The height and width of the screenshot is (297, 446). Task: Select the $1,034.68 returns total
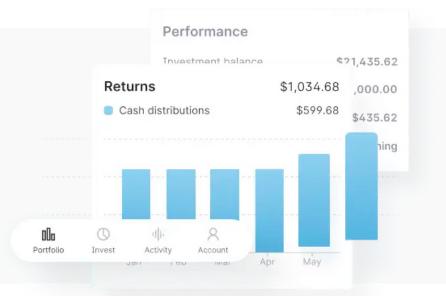pyautogui.click(x=310, y=86)
